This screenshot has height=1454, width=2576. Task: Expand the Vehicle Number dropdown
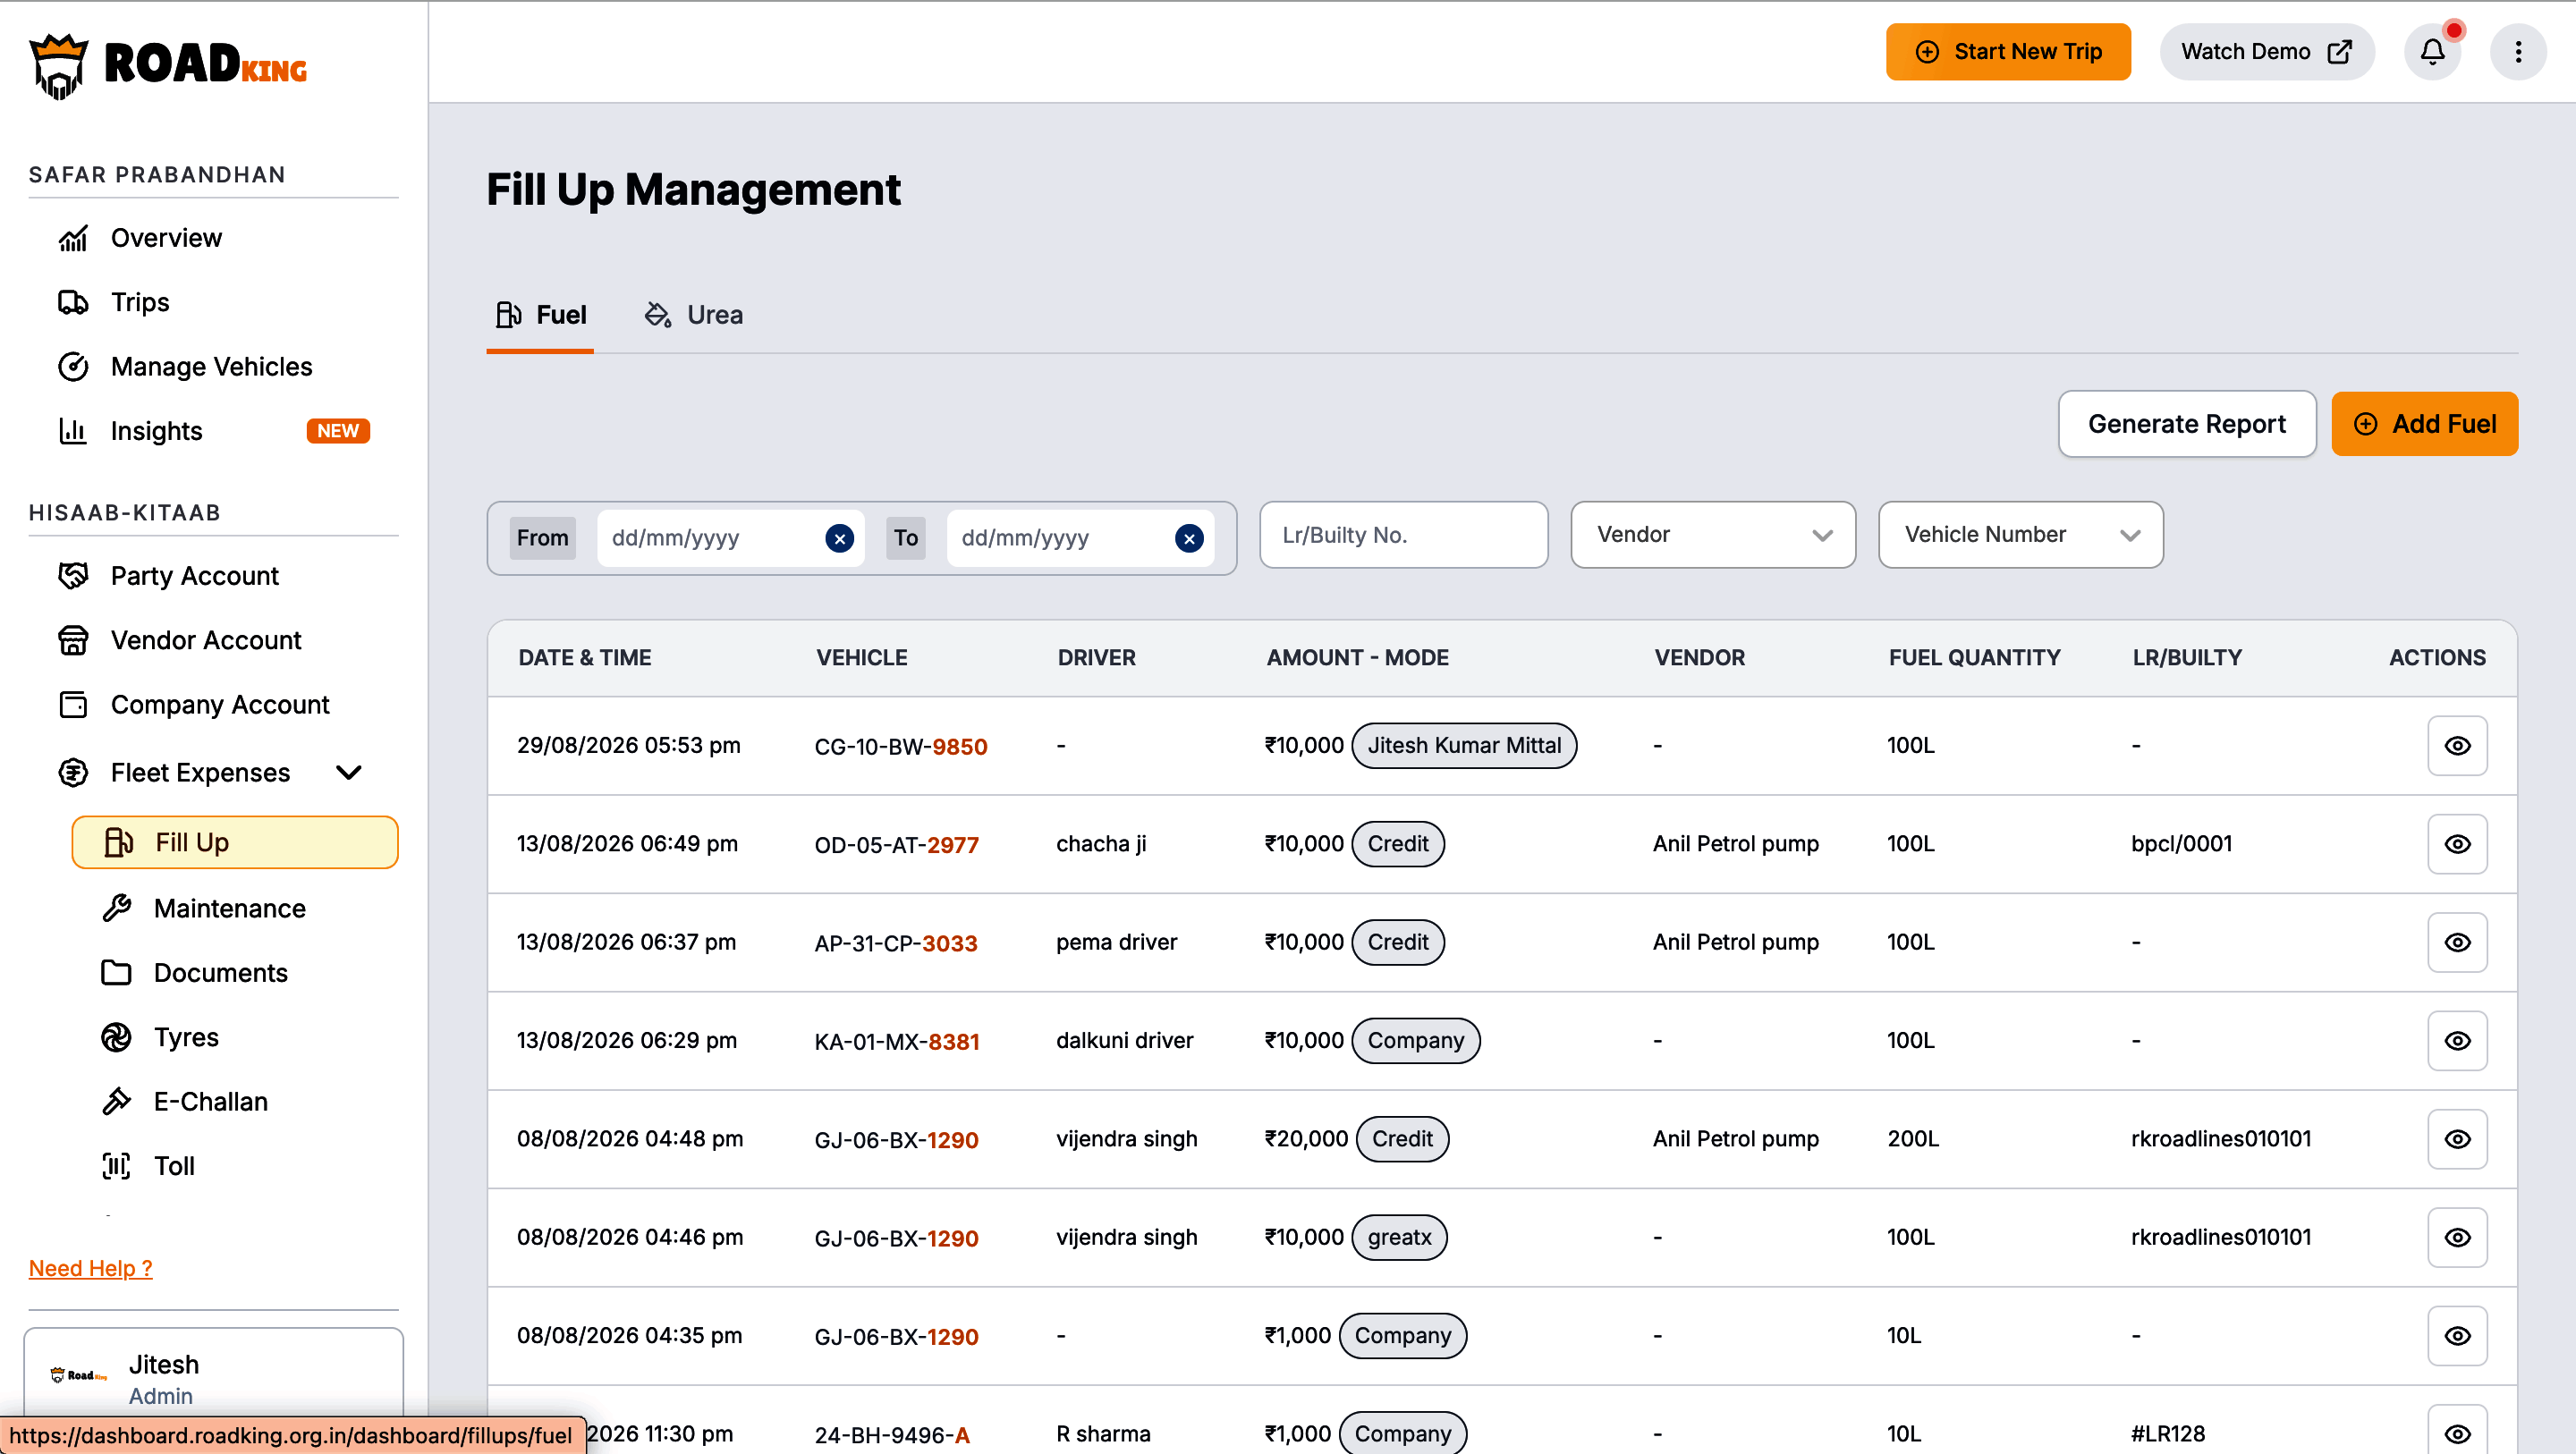pyautogui.click(x=2020, y=535)
